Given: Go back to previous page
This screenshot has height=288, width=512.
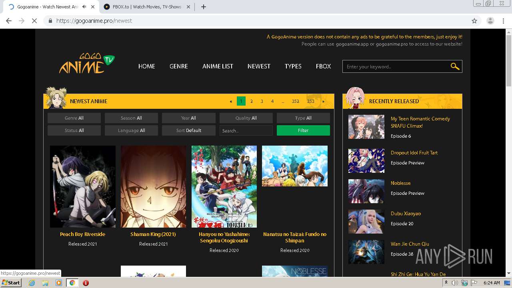Looking at the screenshot, I should 9,21.
